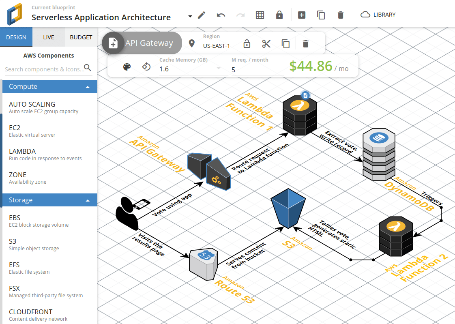Toggle the grid display icon in top toolbar
455x324 pixels.
coord(260,15)
